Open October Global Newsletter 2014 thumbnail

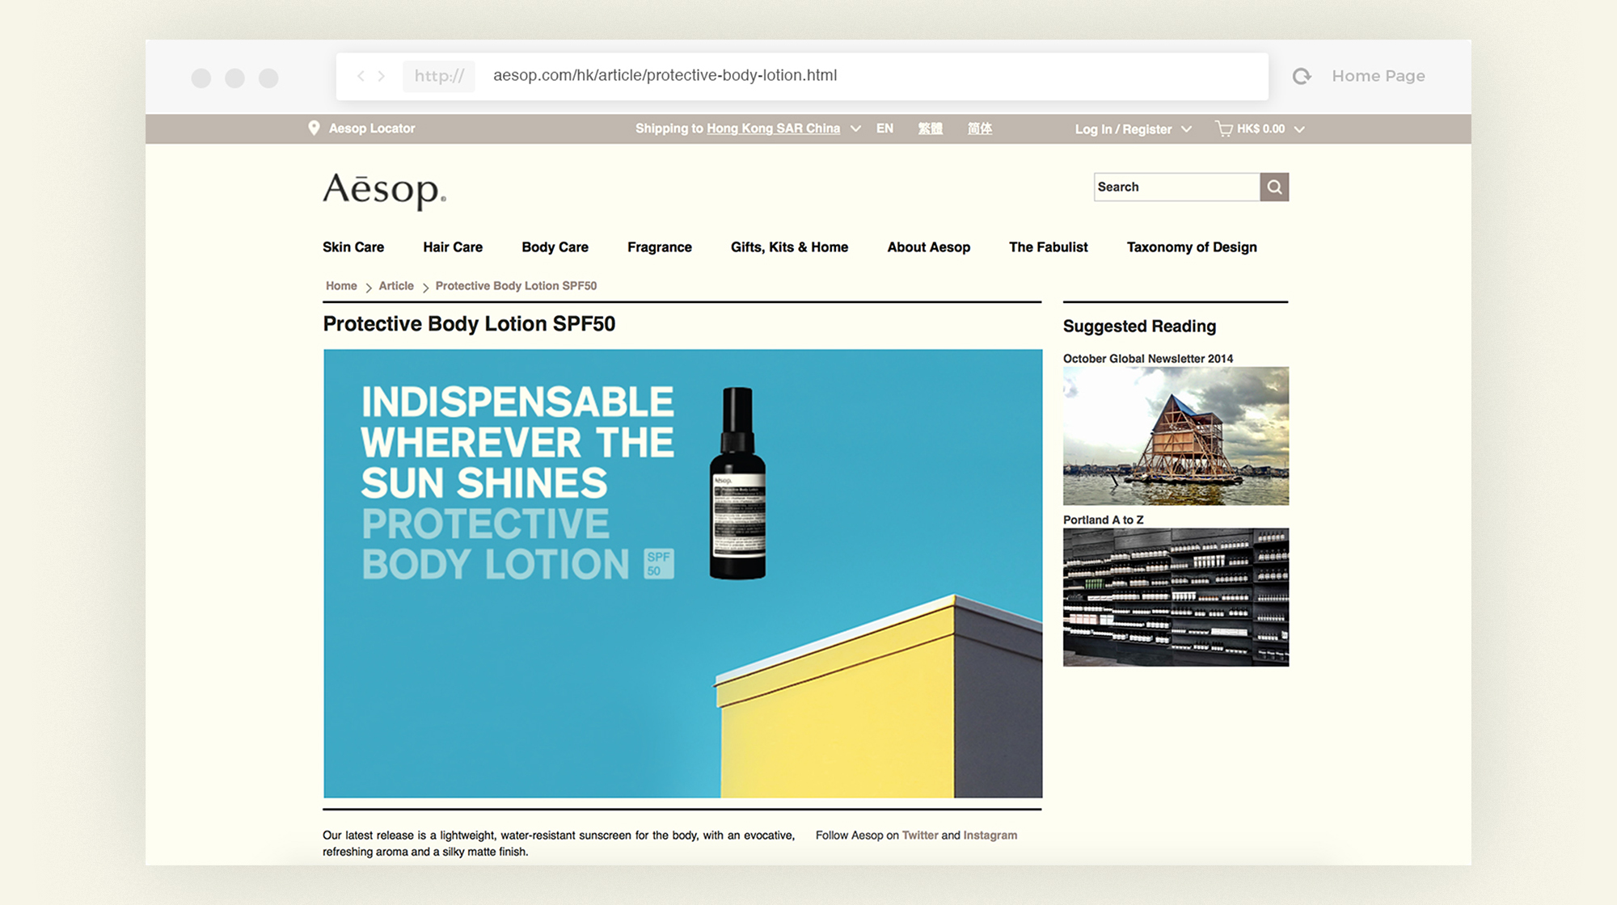coord(1176,436)
